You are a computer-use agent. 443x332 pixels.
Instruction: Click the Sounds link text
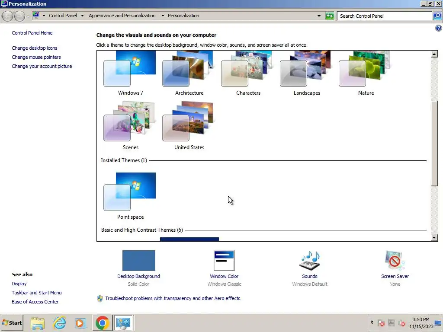pos(310,276)
